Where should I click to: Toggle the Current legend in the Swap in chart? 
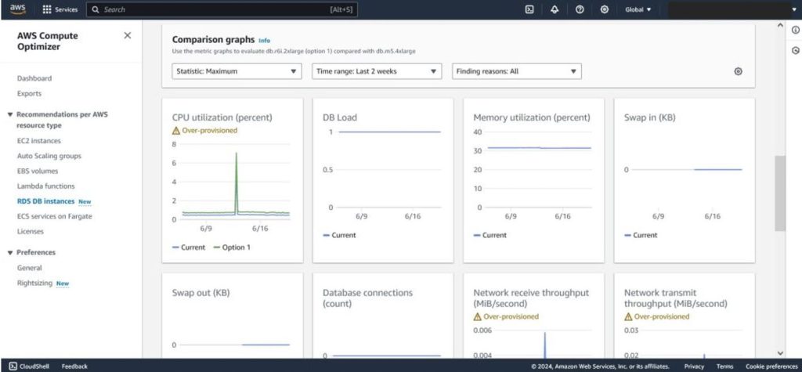(641, 235)
